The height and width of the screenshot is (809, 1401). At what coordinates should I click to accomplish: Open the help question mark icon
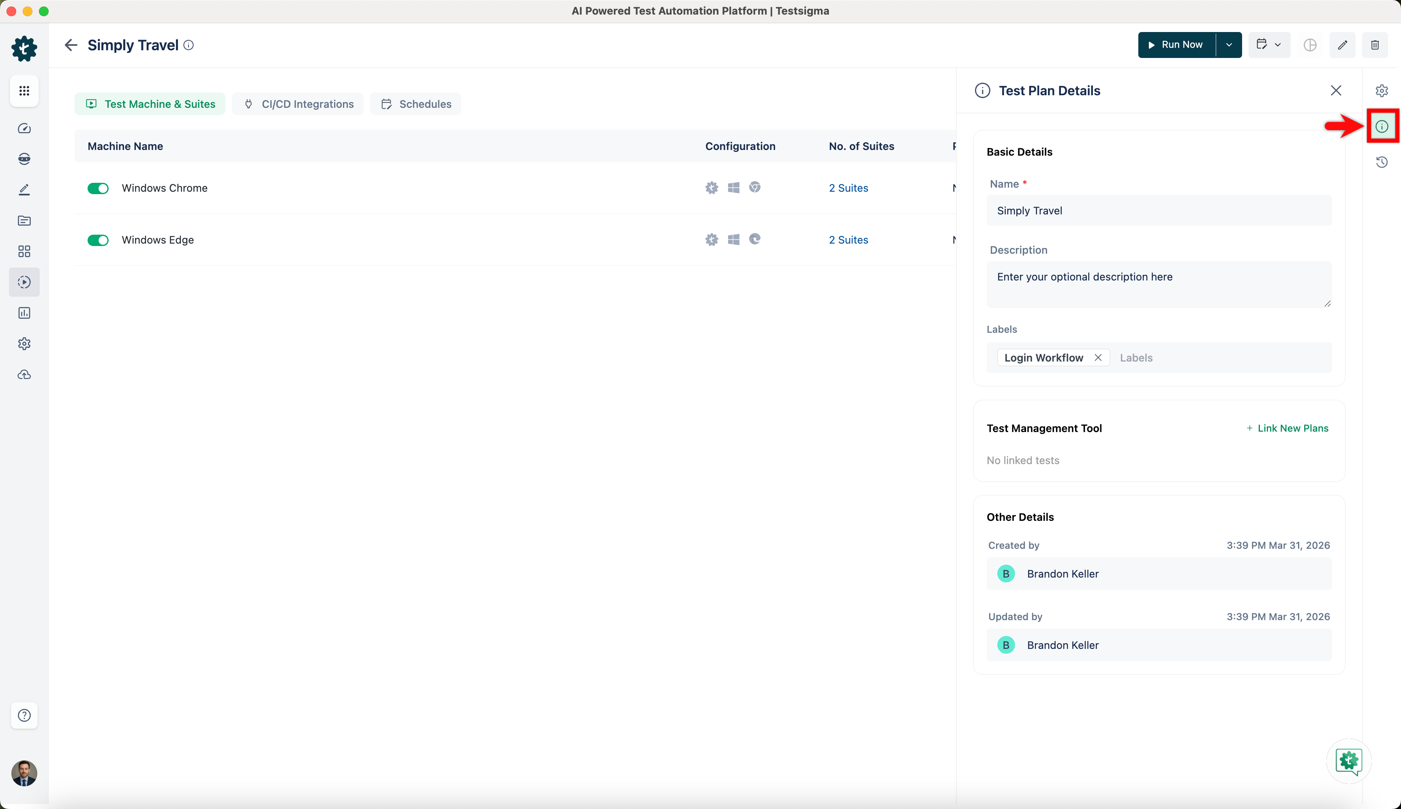[24, 715]
